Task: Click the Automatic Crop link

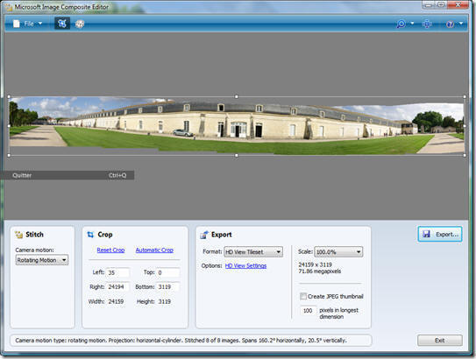Action: (x=154, y=250)
